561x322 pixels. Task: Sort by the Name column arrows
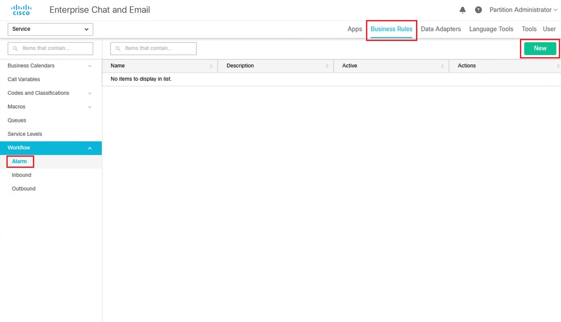pyautogui.click(x=211, y=66)
